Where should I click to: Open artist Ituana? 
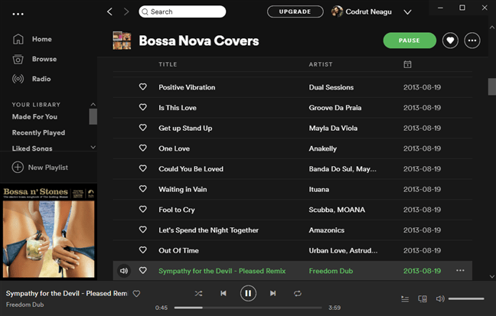click(319, 190)
